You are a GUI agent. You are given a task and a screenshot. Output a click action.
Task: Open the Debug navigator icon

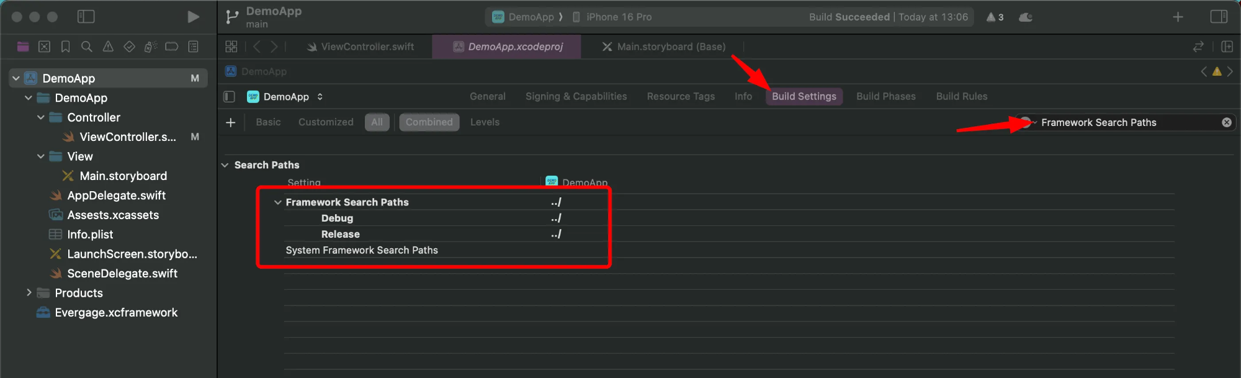tap(150, 47)
